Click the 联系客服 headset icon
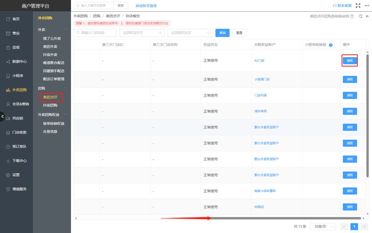This screenshot has width=372, height=233. pyautogui.click(x=334, y=5)
